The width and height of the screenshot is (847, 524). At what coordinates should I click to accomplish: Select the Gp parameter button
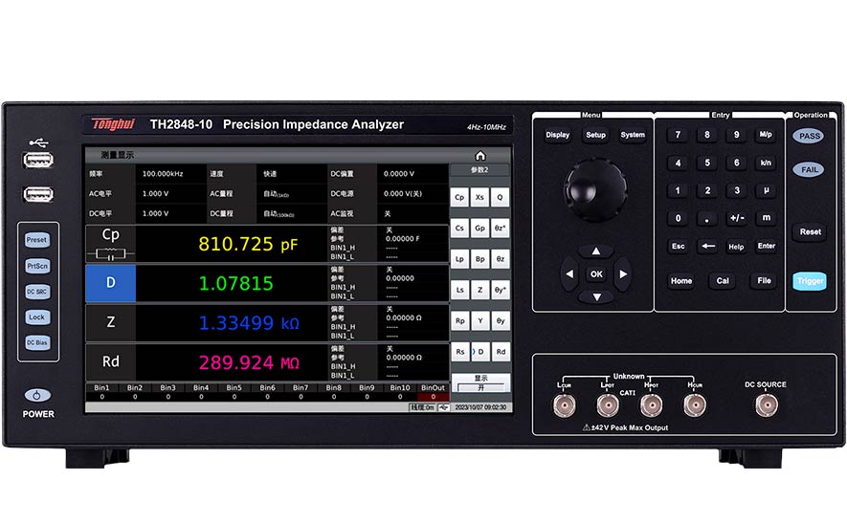[479, 229]
